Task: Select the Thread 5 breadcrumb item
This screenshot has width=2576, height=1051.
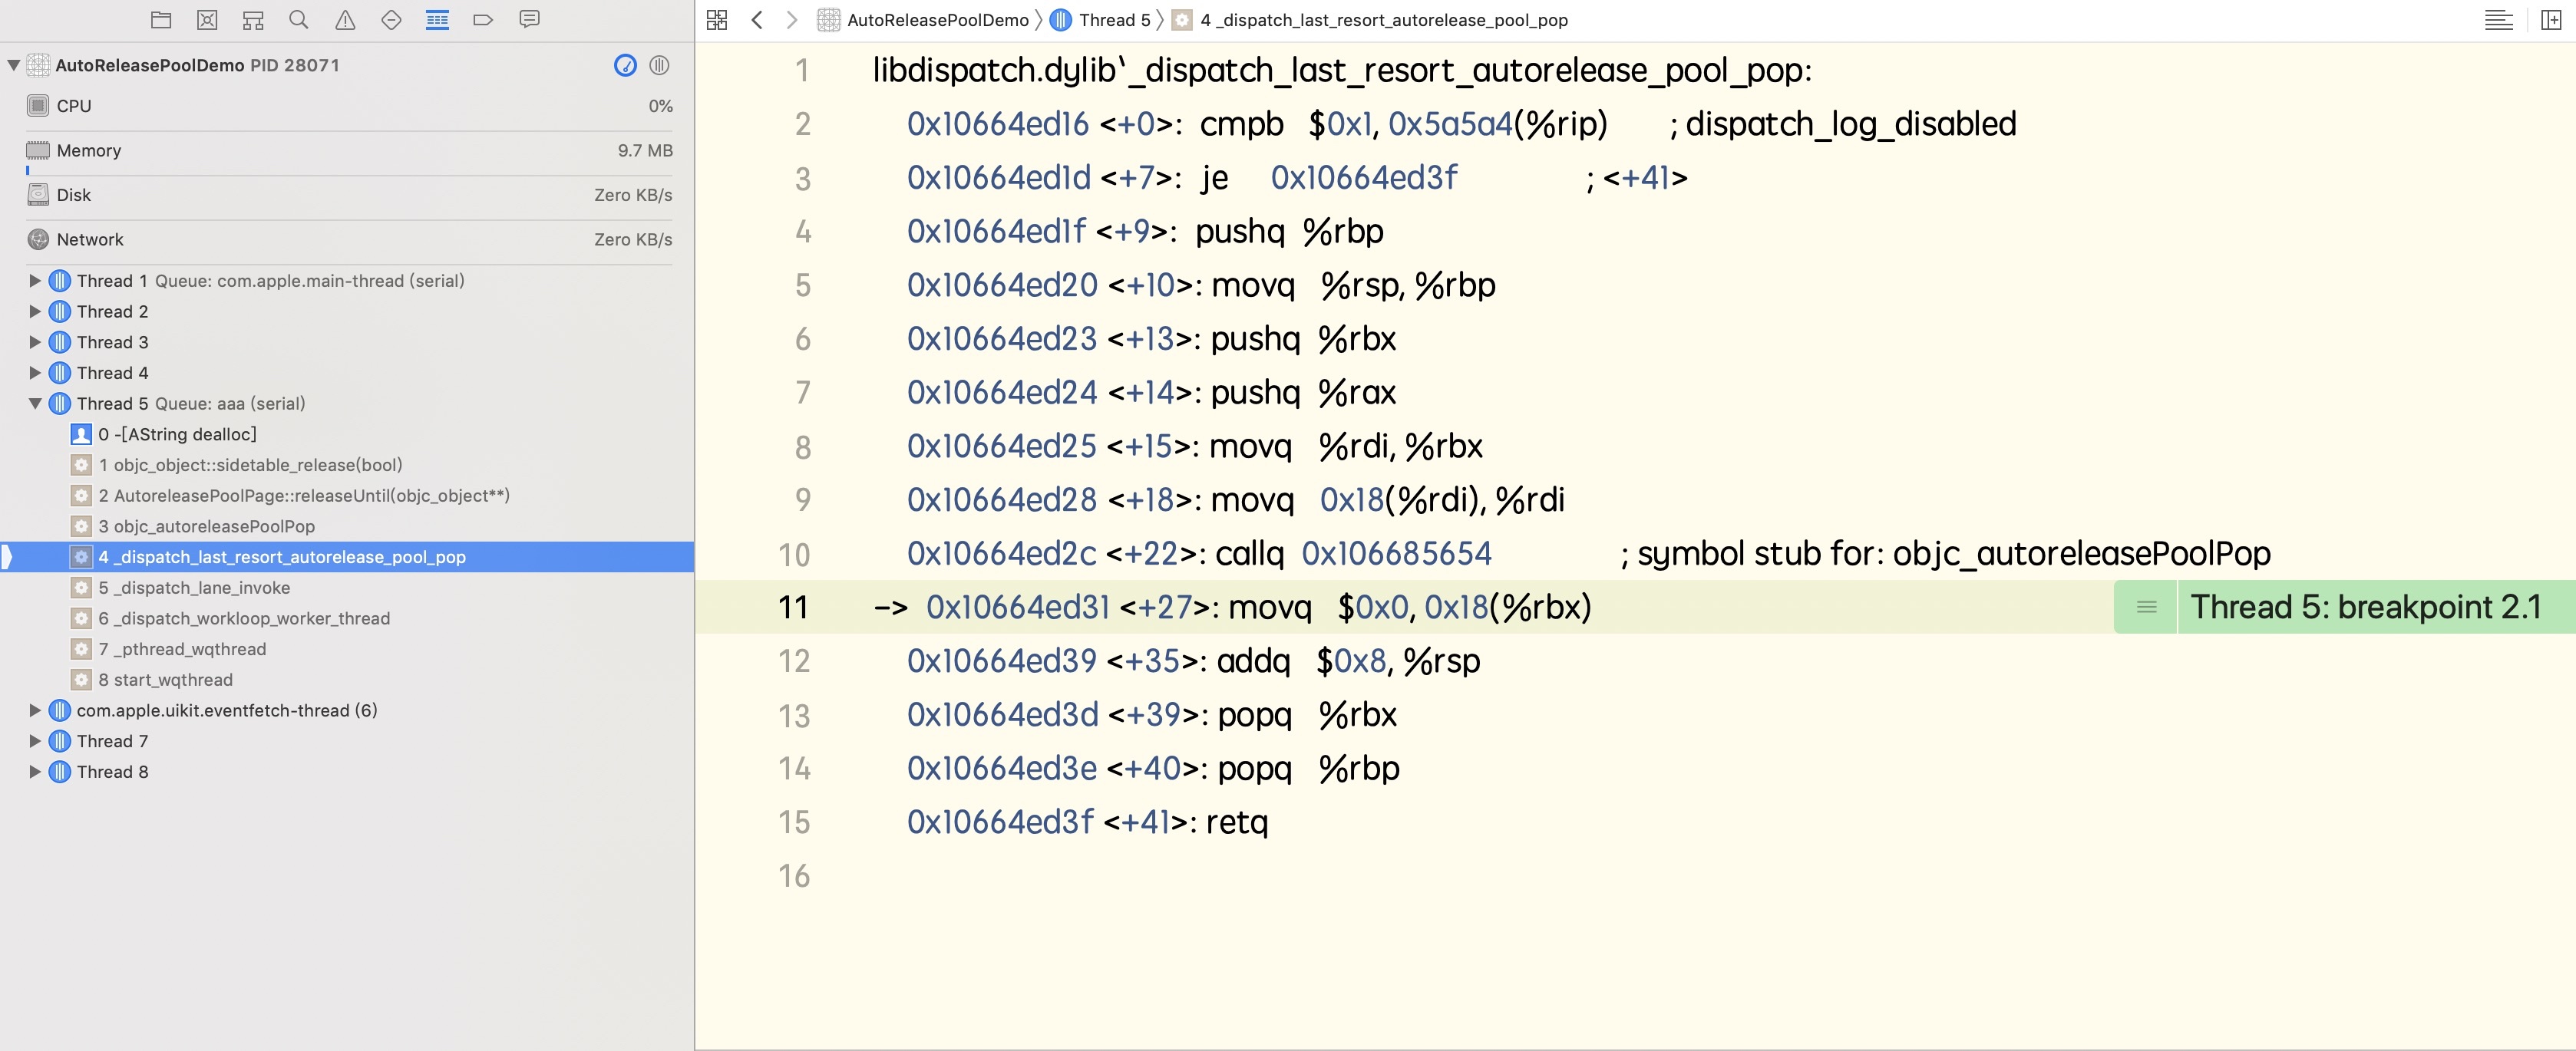Action: tap(1113, 20)
